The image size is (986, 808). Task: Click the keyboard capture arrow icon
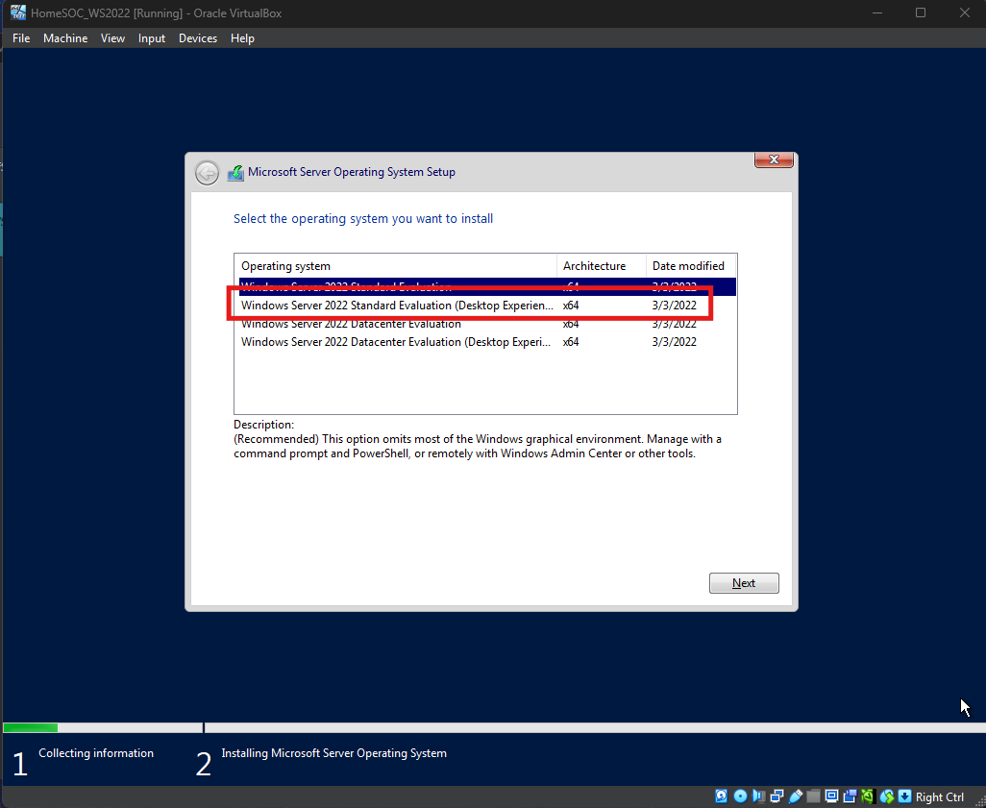click(x=904, y=796)
